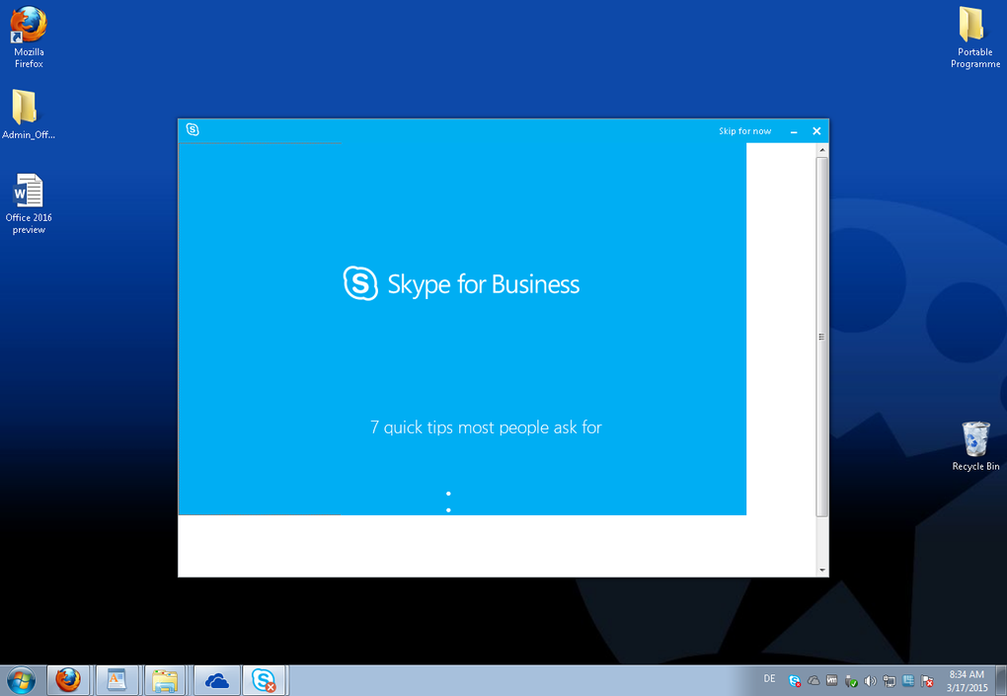Open the document app with letter A in taskbar
The image size is (1007, 696).
116,680
